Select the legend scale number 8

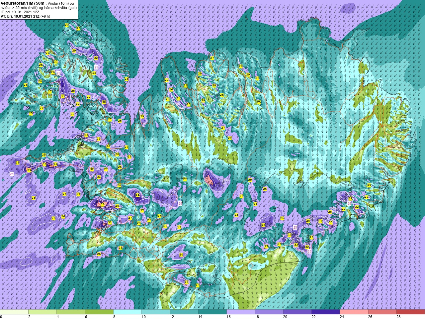coord(114,317)
